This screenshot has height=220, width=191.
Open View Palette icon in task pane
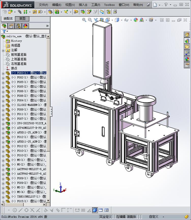[187, 53]
